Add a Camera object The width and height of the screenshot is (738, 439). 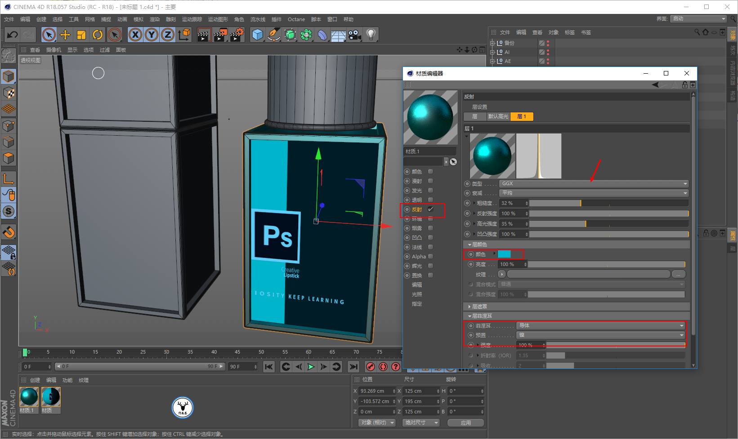coord(355,35)
